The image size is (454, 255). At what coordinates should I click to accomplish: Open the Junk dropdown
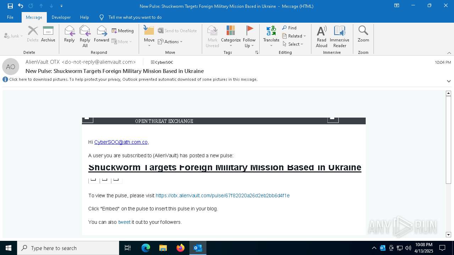pos(13,36)
